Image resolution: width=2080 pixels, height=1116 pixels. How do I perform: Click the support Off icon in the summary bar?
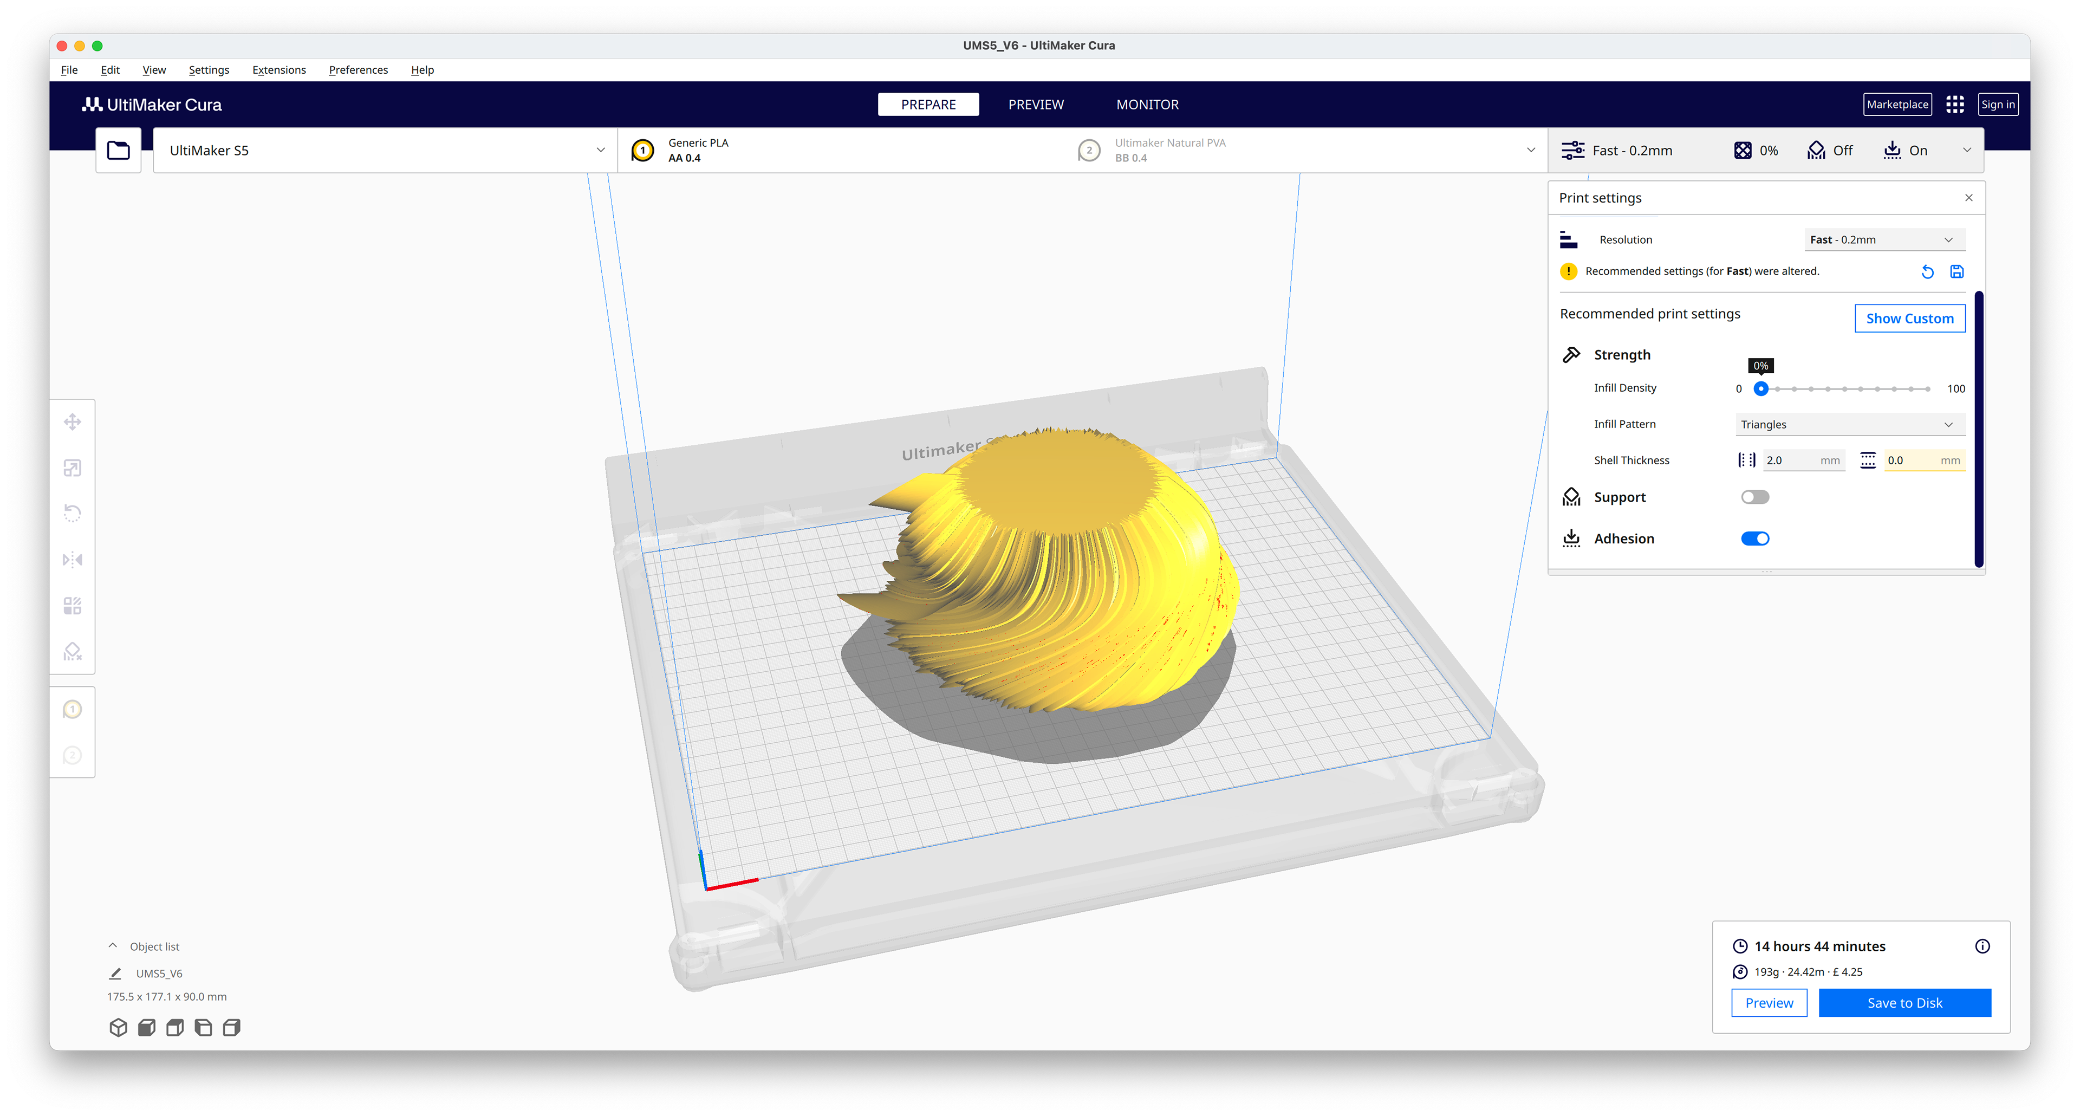click(x=1816, y=150)
